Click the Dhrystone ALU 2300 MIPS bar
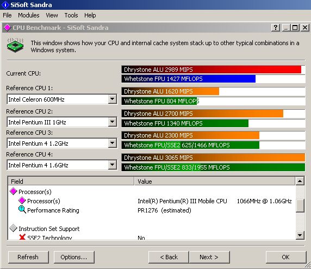This screenshot has width=311, height=269. [x=190, y=135]
